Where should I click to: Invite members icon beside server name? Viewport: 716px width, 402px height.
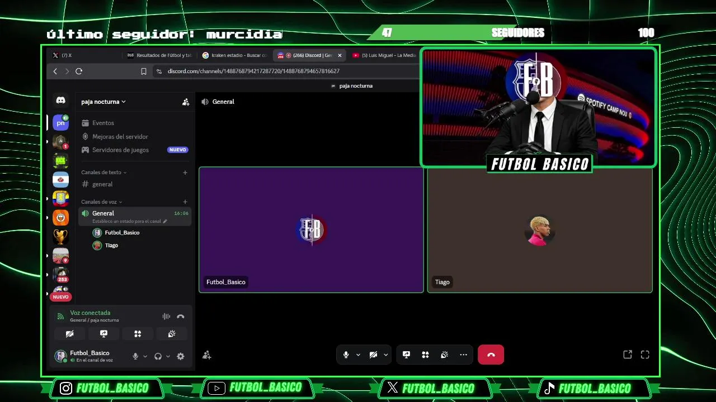click(186, 102)
